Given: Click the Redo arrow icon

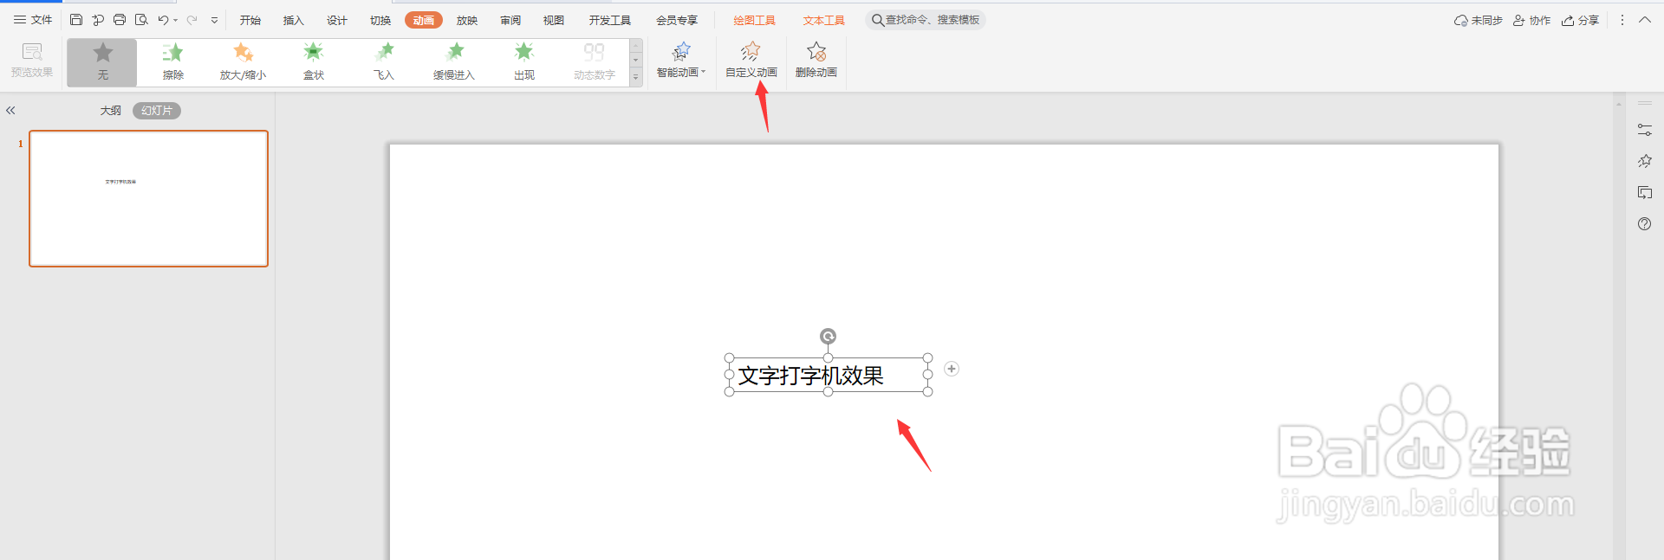Looking at the screenshot, I should 192,20.
